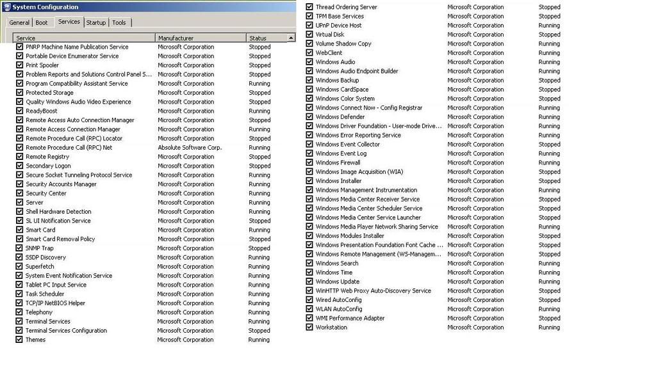Screen dimensions: 656x380
Task: Disable the Remote Registry service checkbox
Action: (x=19, y=157)
